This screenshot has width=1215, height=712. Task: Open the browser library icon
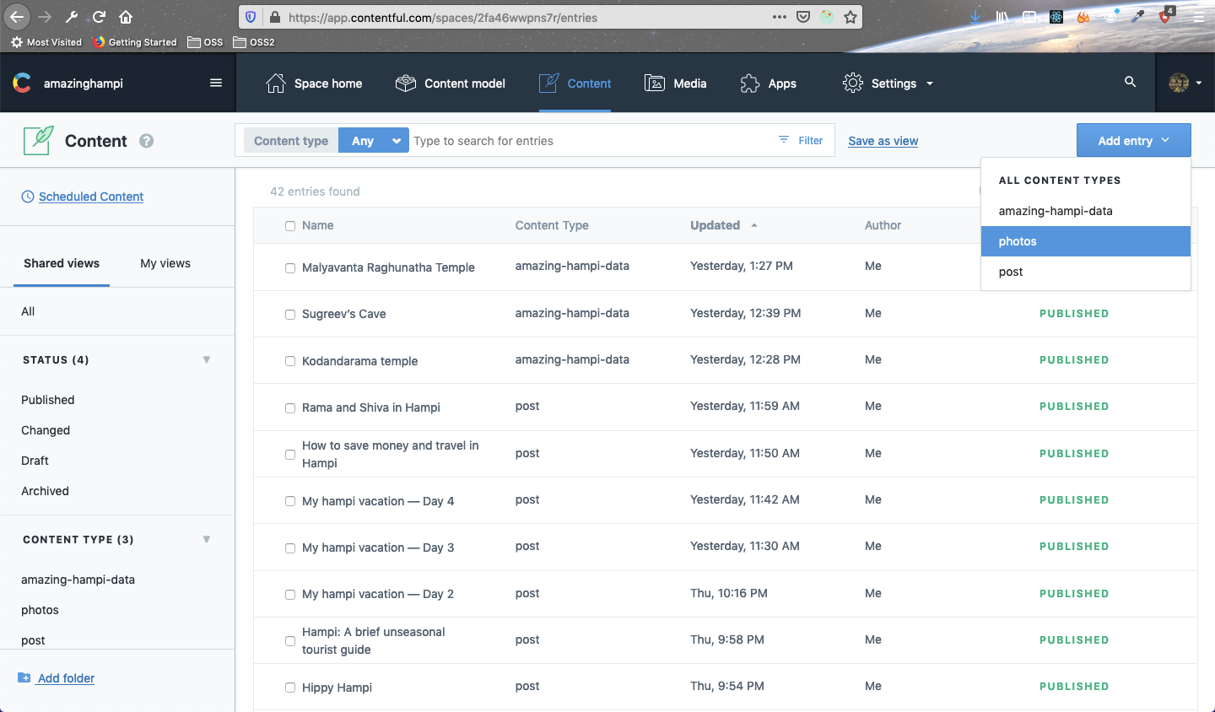coord(1002,17)
